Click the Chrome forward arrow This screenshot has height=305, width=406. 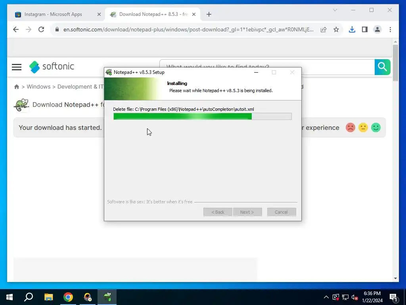(29, 29)
